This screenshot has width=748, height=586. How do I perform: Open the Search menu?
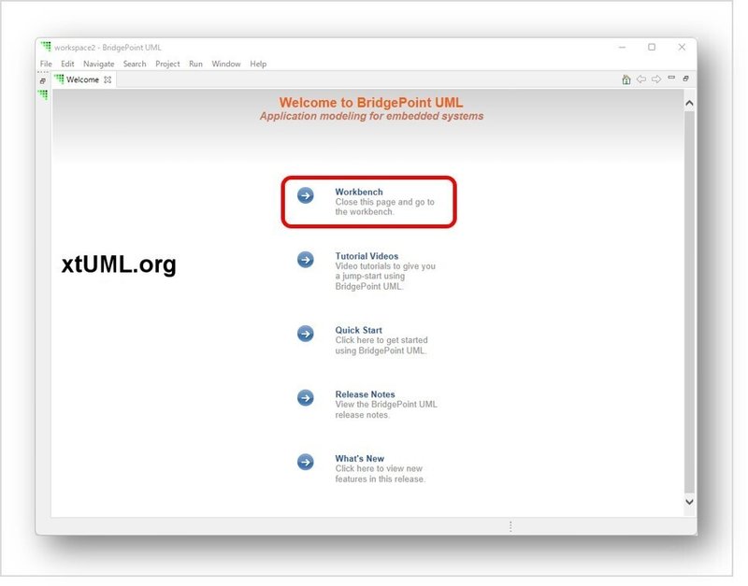click(x=135, y=64)
